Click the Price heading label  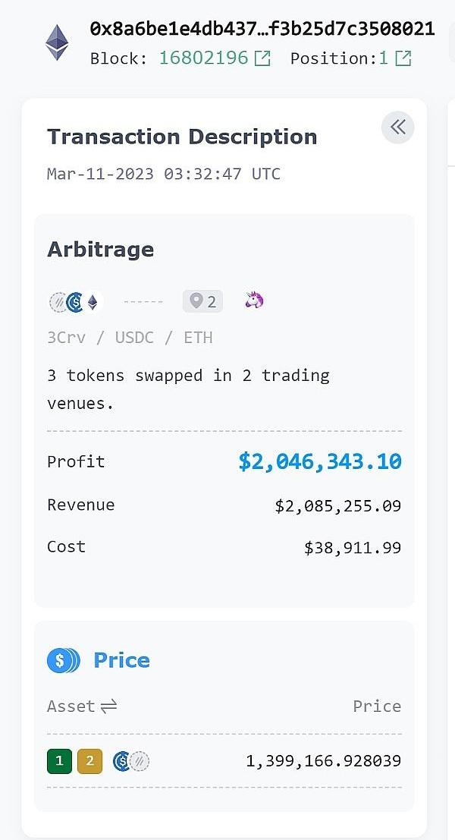point(121,660)
